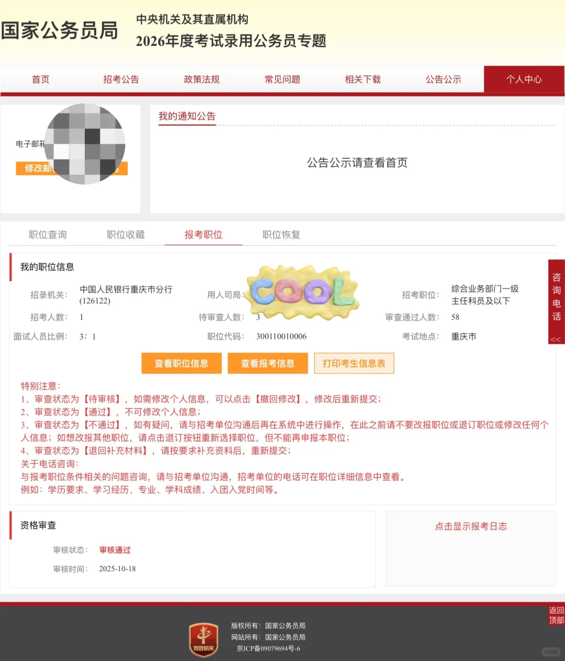Screen dimensions: 565x661
Task: Click the 党政机关 emblem in footer
Action: [203, 639]
